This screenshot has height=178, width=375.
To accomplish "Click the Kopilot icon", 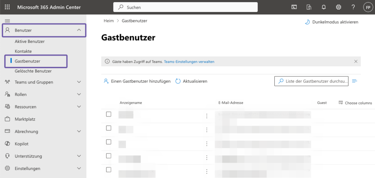I will point(7,144).
